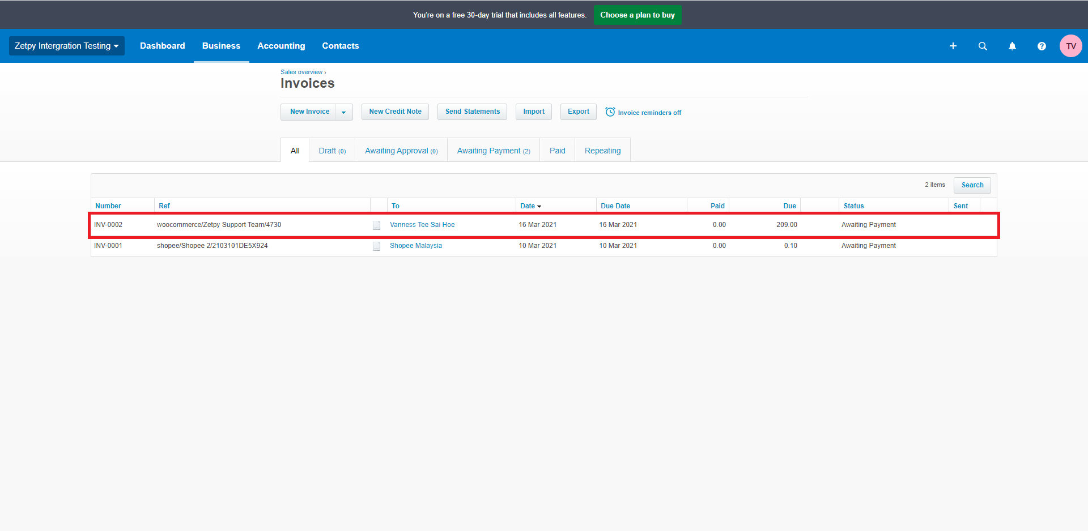Image resolution: width=1088 pixels, height=531 pixels.
Task: Open the help question mark icon
Action: coord(1042,46)
